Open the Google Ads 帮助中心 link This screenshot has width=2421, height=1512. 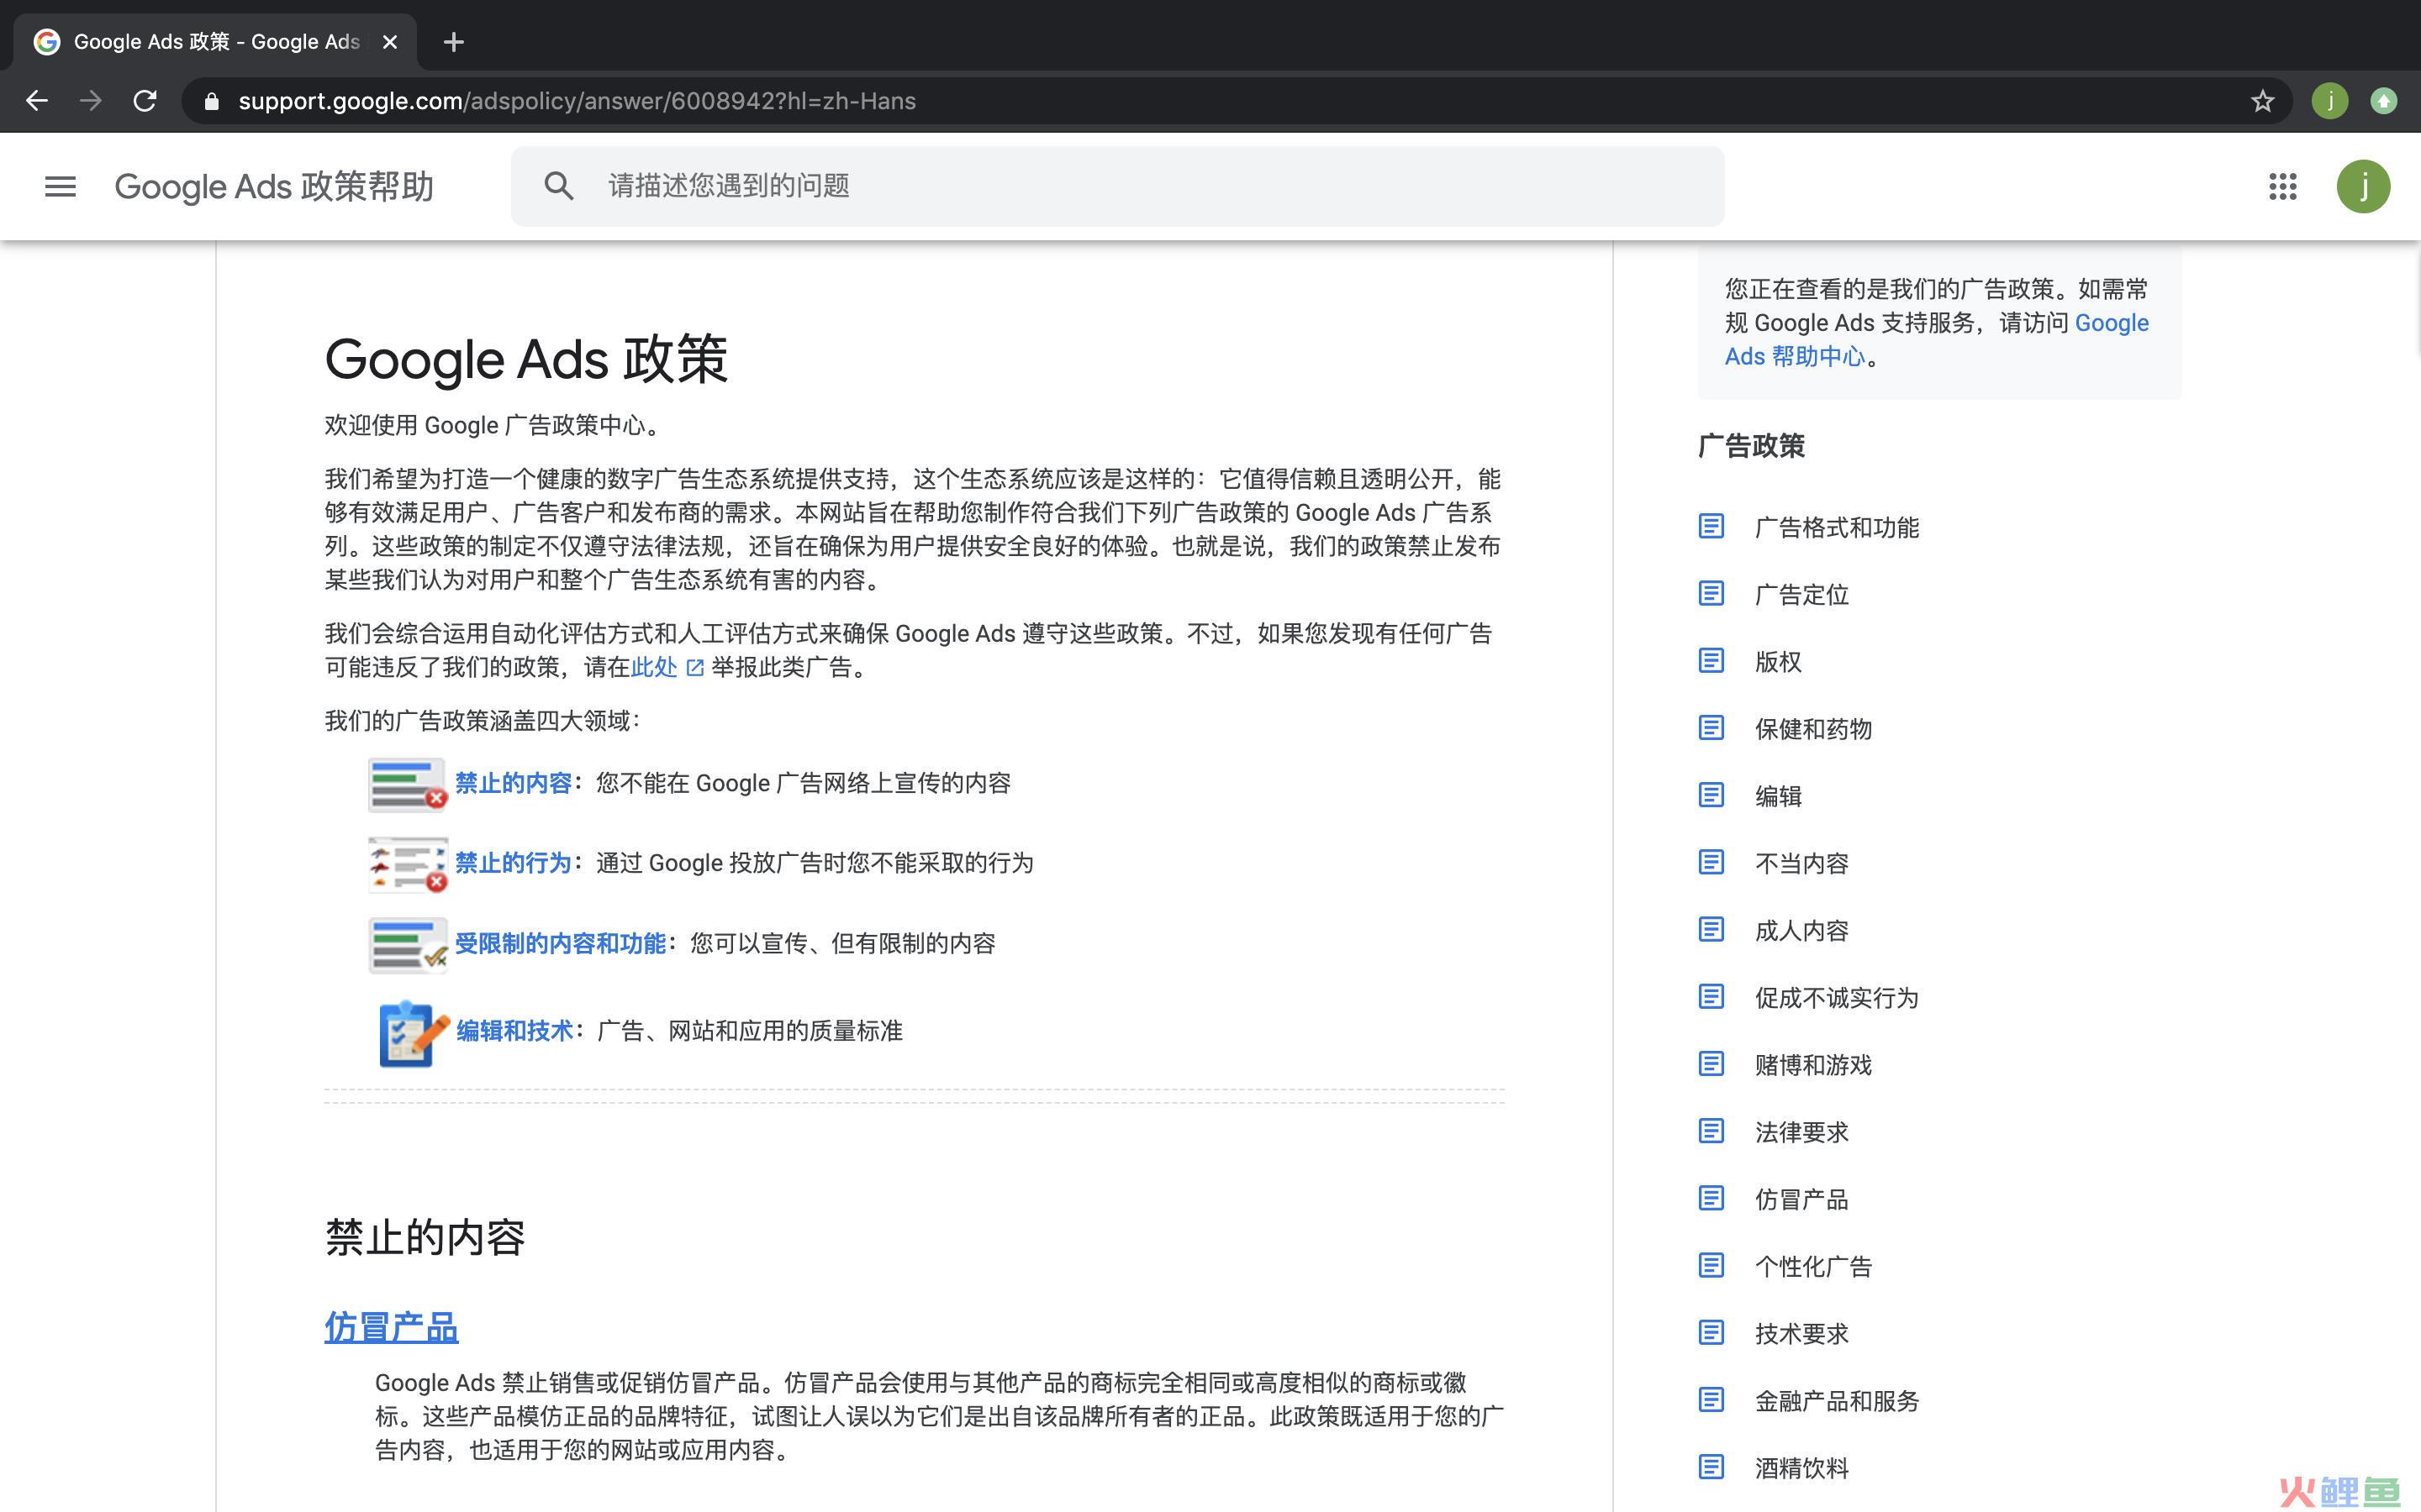pos(1937,340)
